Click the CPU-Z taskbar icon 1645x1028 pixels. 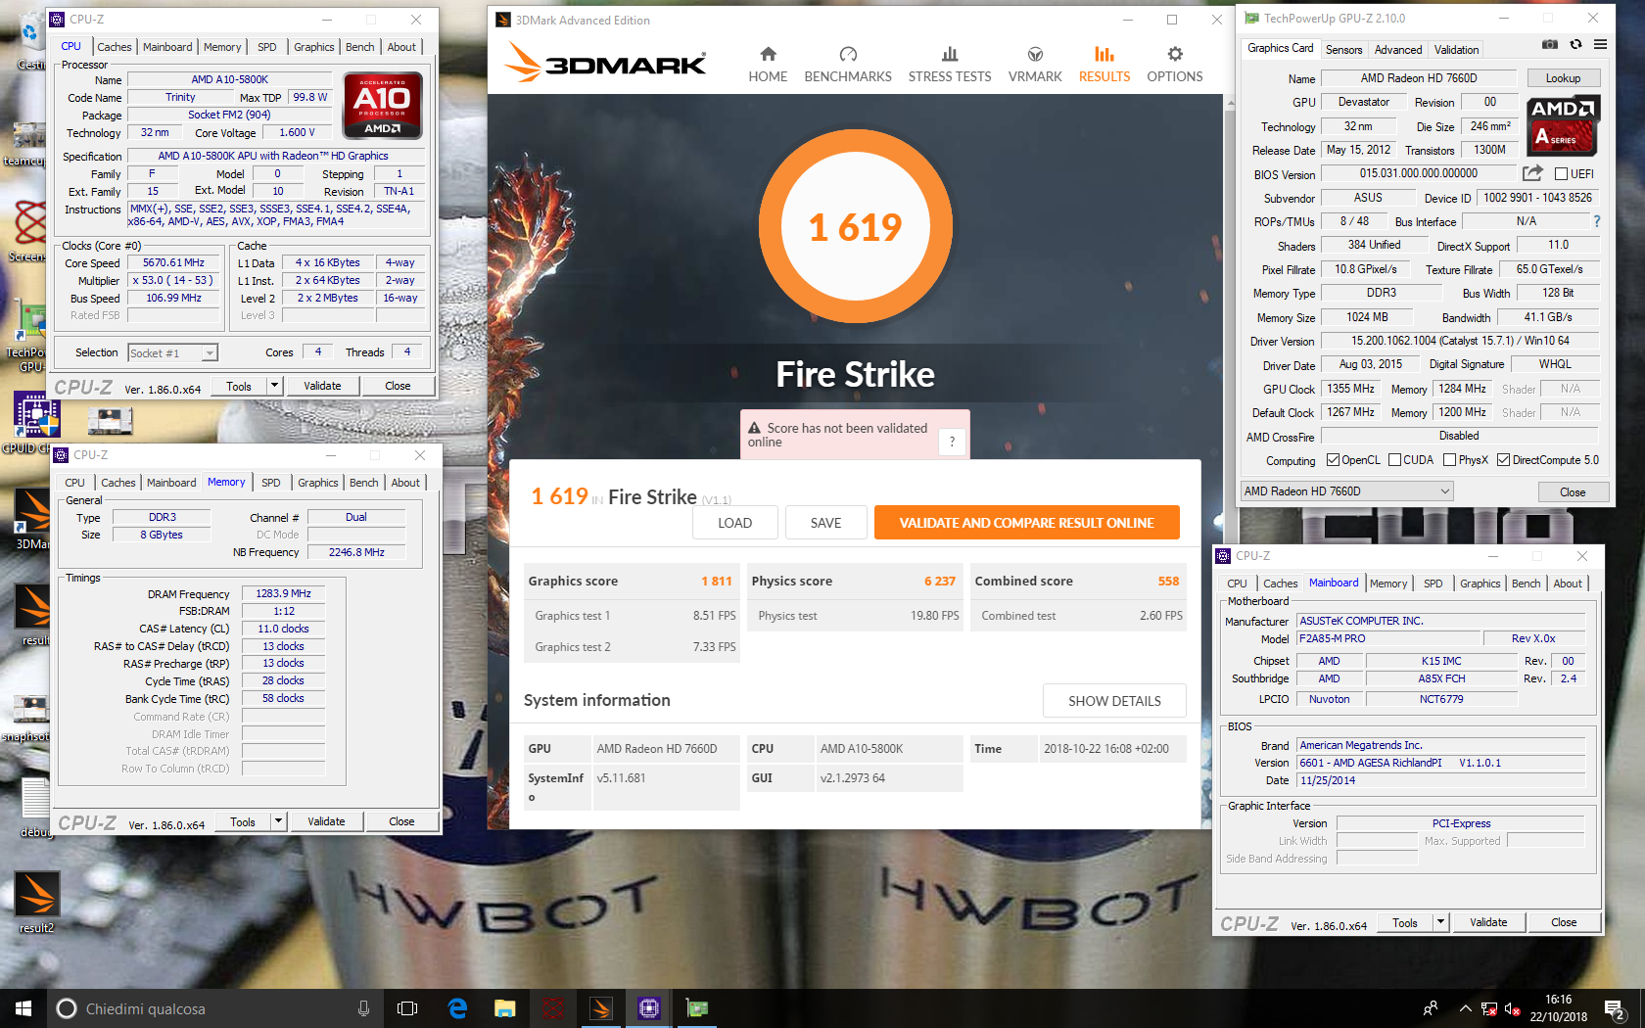point(649,1008)
